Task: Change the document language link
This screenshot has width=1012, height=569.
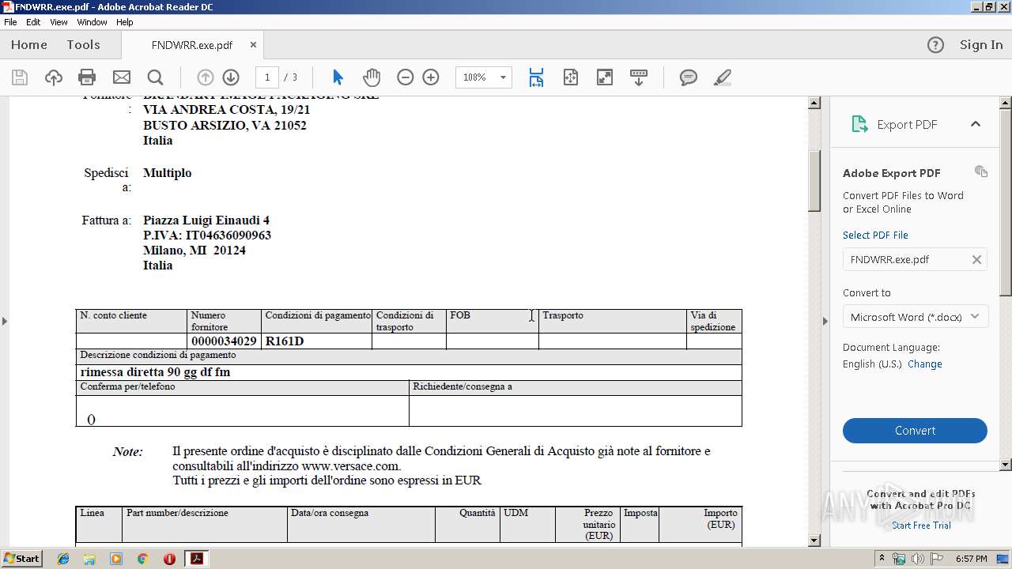Action: (925, 364)
